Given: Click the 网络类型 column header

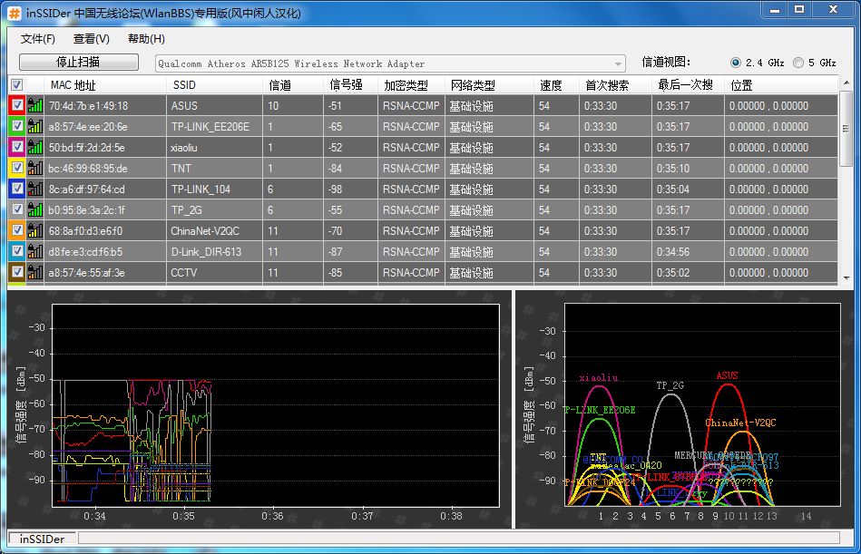Looking at the screenshot, I should click(x=489, y=85).
